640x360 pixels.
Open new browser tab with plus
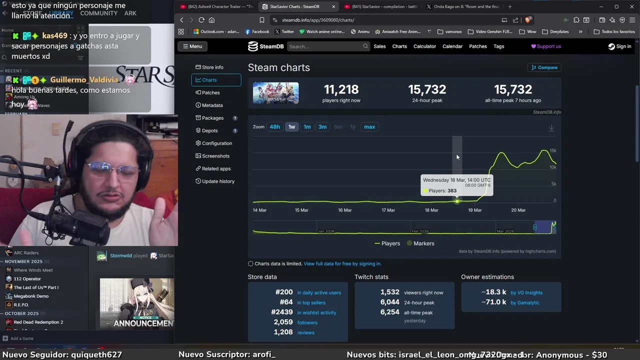[510, 6]
